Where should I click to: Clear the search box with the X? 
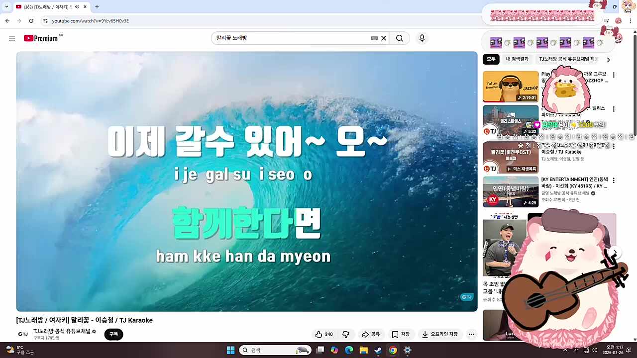point(384,38)
